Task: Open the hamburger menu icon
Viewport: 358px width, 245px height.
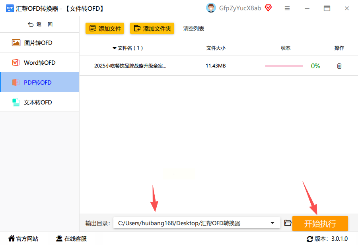Action: coord(287,8)
